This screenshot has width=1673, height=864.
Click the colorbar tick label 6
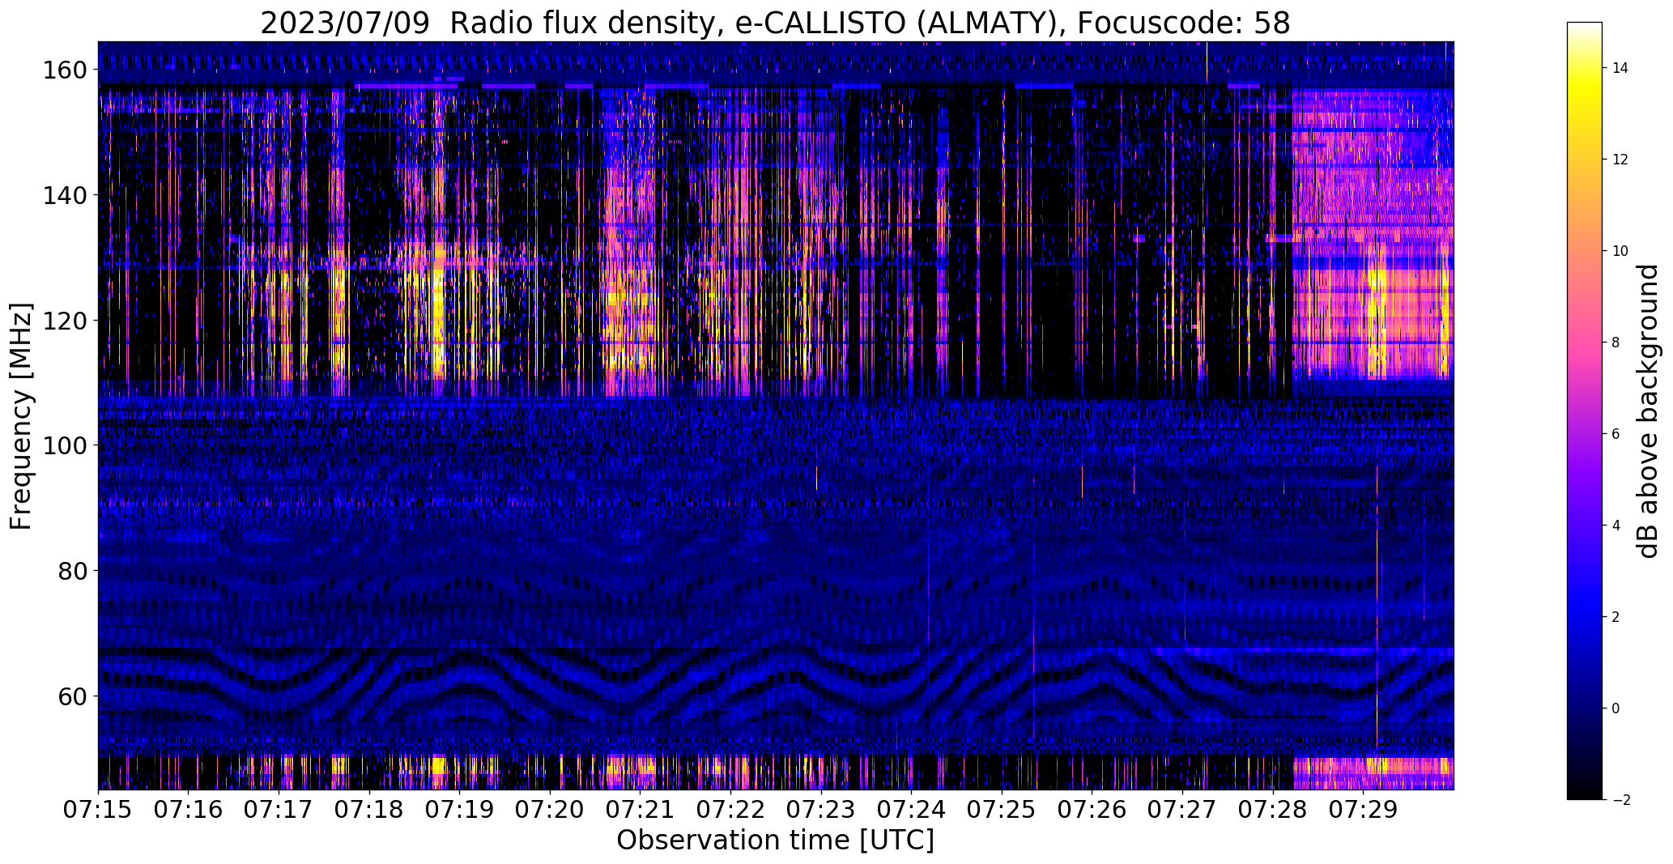[1616, 434]
